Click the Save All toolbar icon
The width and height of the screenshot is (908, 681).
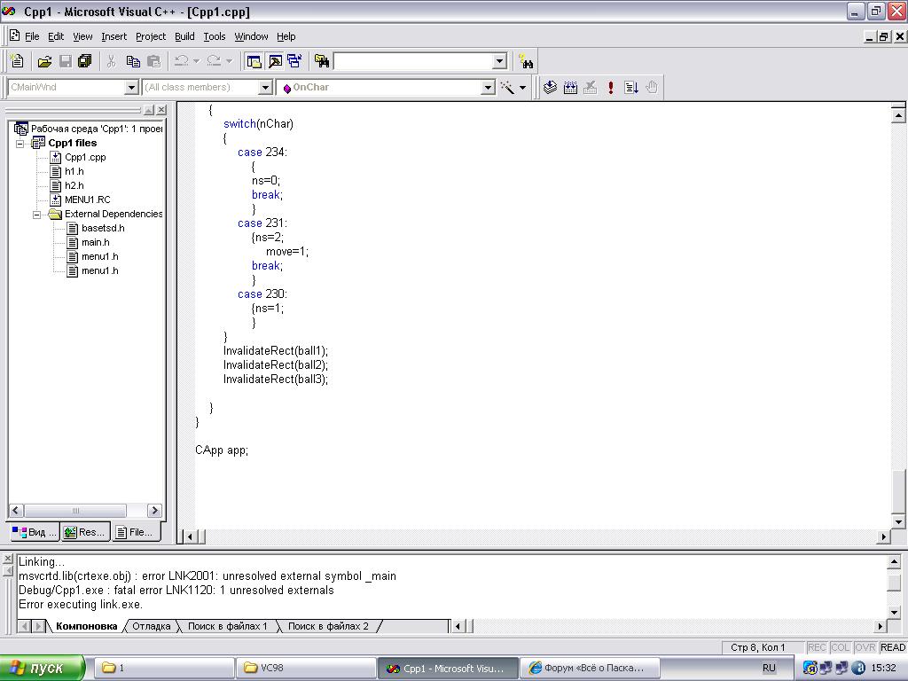(x=85, y=61)
